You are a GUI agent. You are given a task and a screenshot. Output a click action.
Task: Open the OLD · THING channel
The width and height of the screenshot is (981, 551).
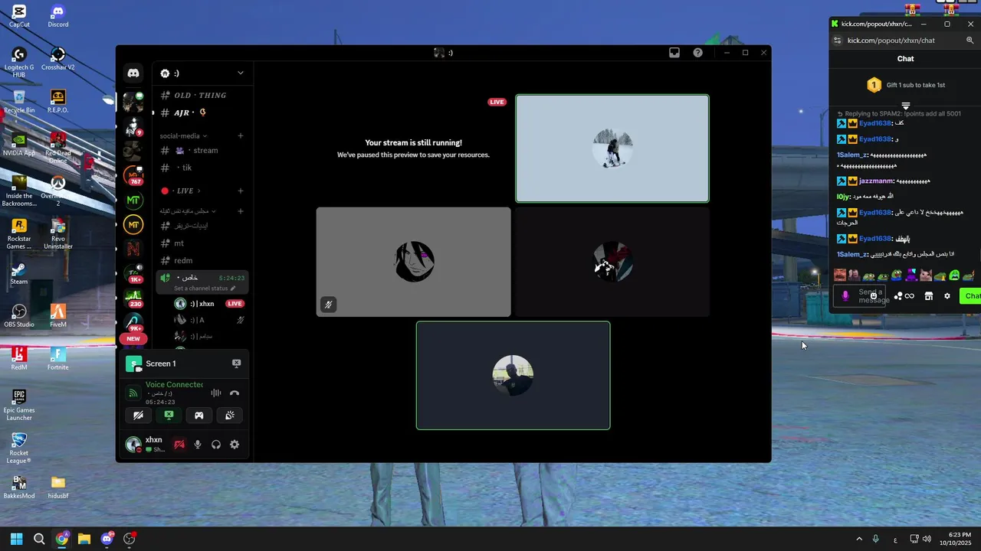(x=202, y=95)
